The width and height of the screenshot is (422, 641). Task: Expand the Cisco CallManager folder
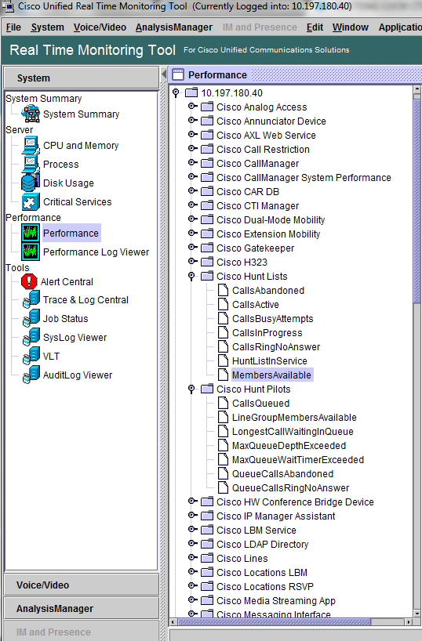[x=191, y=163]
